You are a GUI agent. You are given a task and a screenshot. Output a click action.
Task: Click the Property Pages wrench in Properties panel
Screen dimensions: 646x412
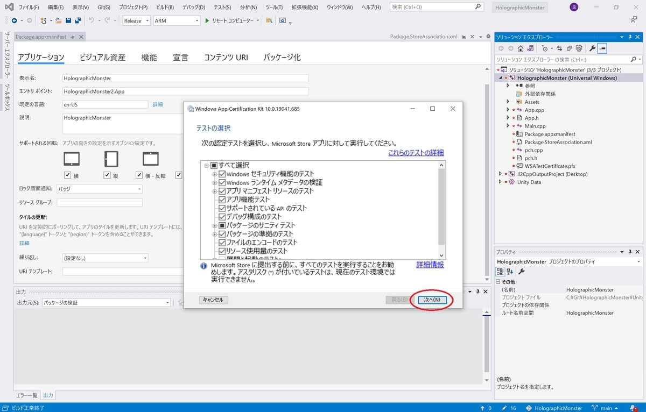point(522,271)
